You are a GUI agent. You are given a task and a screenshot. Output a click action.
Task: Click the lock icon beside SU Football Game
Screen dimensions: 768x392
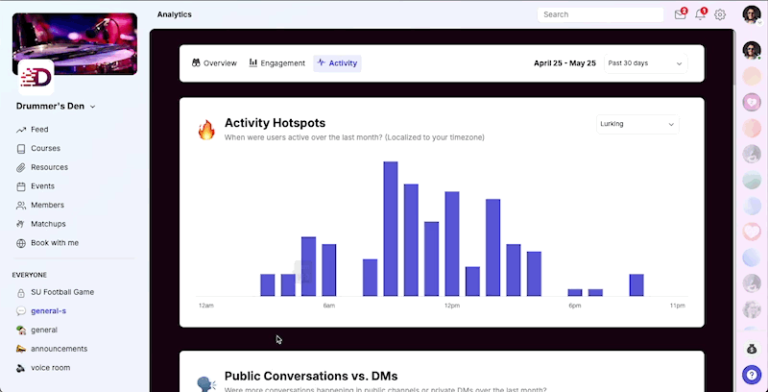(x=20, y=292)
